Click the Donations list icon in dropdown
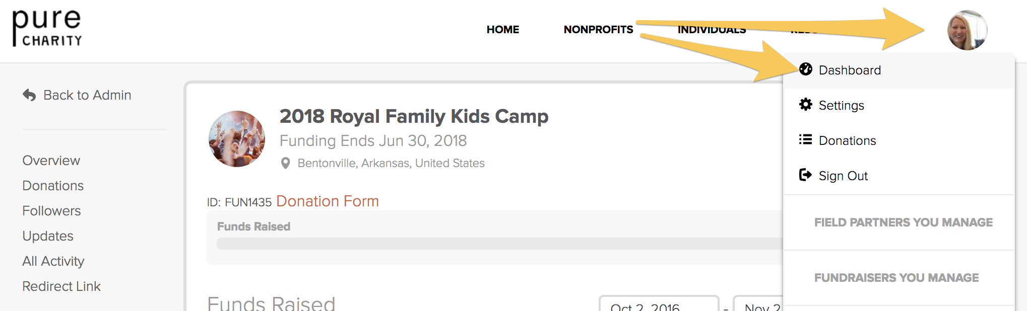The image size is (1027, 311). pyautogui.click(x=805, y=139)
